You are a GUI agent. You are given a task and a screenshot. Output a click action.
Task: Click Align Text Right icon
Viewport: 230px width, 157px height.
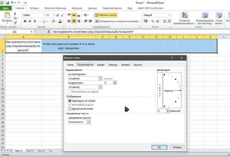(x=79, y=21)
